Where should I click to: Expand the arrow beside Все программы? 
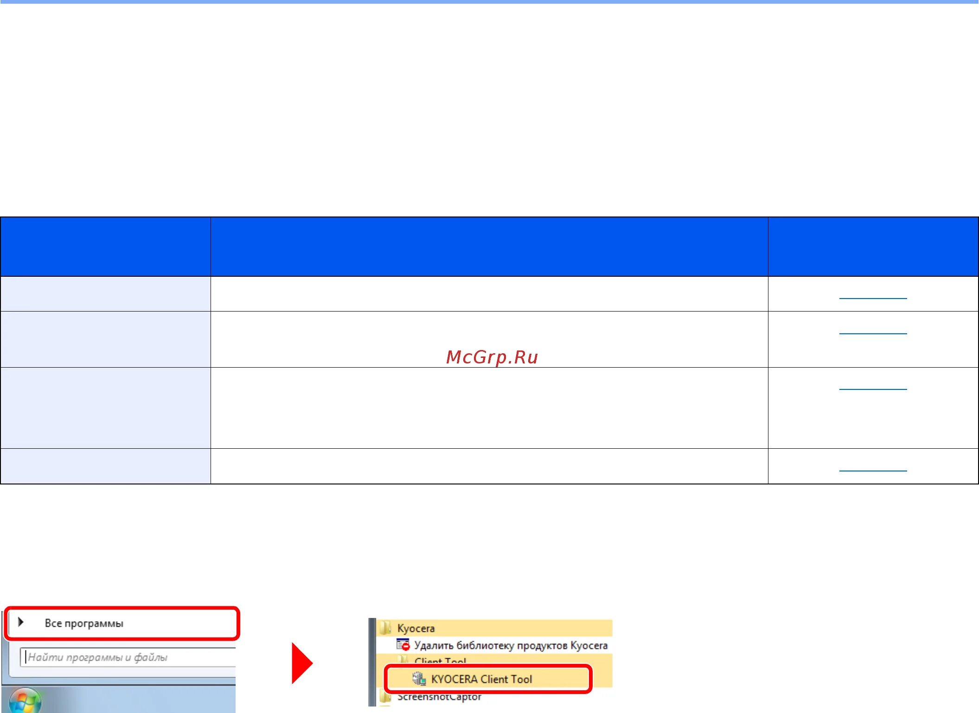click(21, 622)
